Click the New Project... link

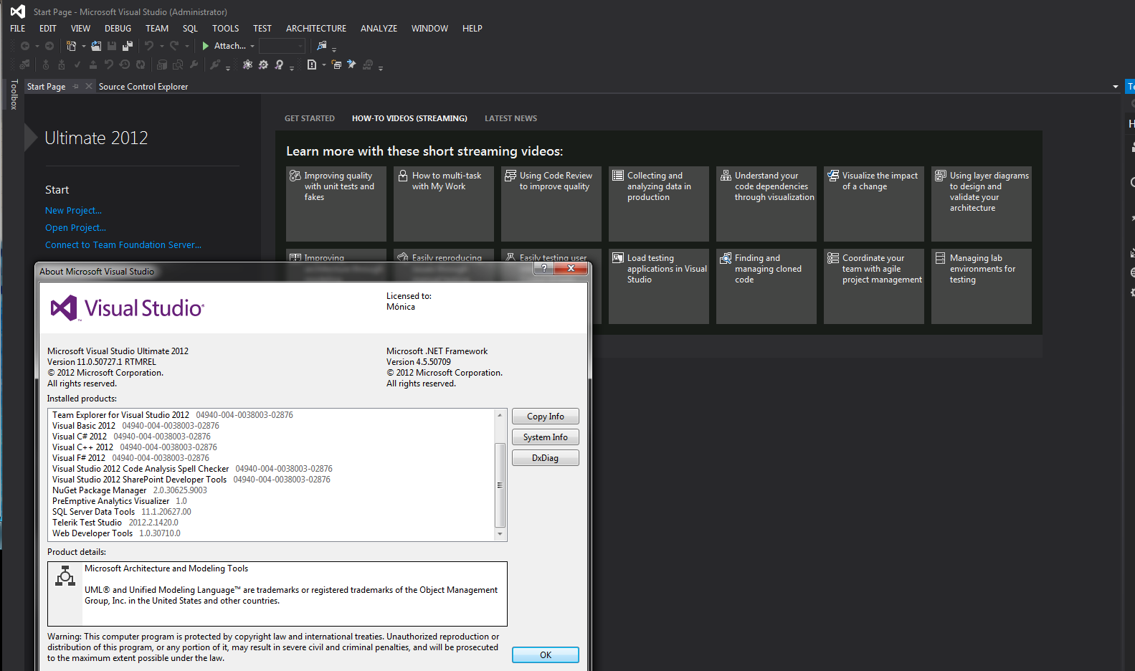[x=74, y=211]
